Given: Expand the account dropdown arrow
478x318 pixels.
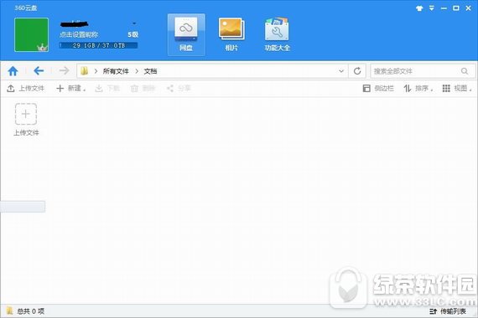Looking at the screenshot, I should [x=134, y=23].
